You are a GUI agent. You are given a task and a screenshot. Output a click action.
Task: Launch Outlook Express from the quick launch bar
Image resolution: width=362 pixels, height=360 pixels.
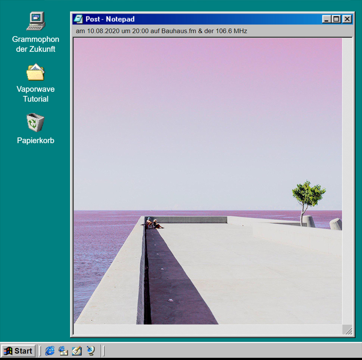point(63,351)
